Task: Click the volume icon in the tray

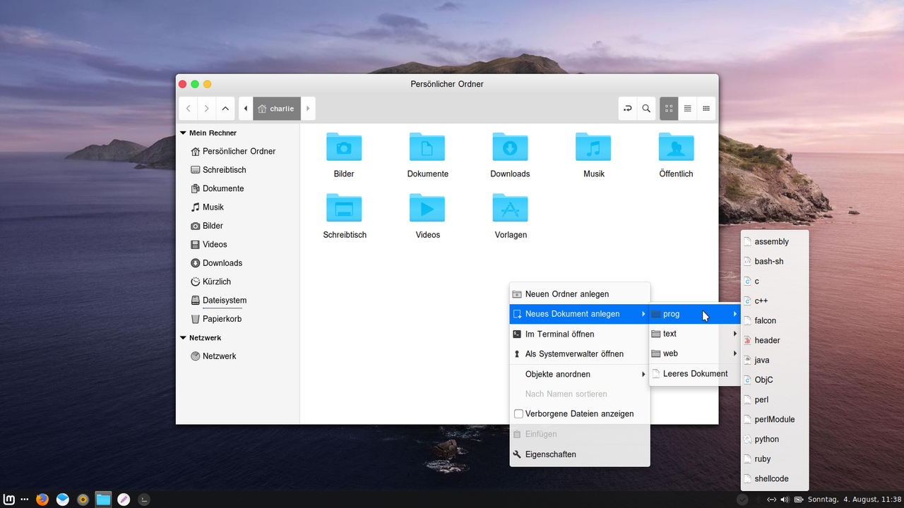Action: pos(784,500)
